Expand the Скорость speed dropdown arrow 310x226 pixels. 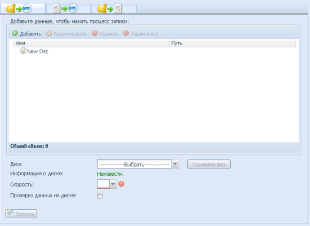(x=113, y=184)
